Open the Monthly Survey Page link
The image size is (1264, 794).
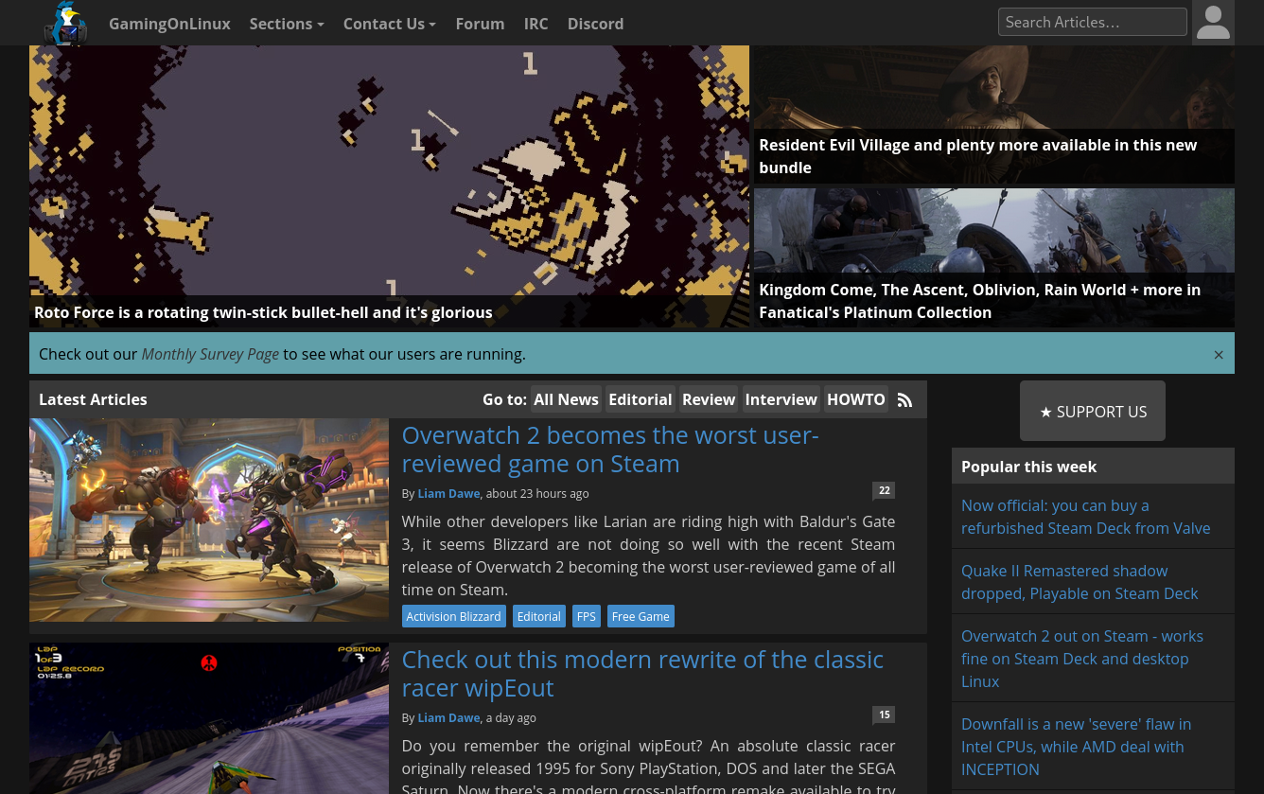210,354
